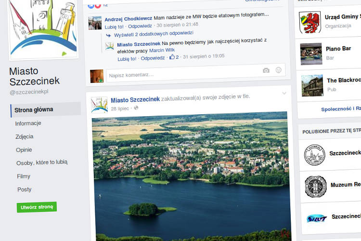Click the Społeczność i Rz link
This screenshot has height=241, width=361.
(x=341, y=108)
